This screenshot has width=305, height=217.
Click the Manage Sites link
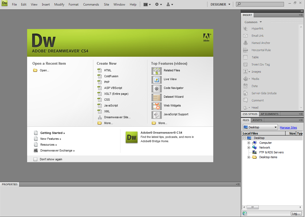(x=288, y=128)
